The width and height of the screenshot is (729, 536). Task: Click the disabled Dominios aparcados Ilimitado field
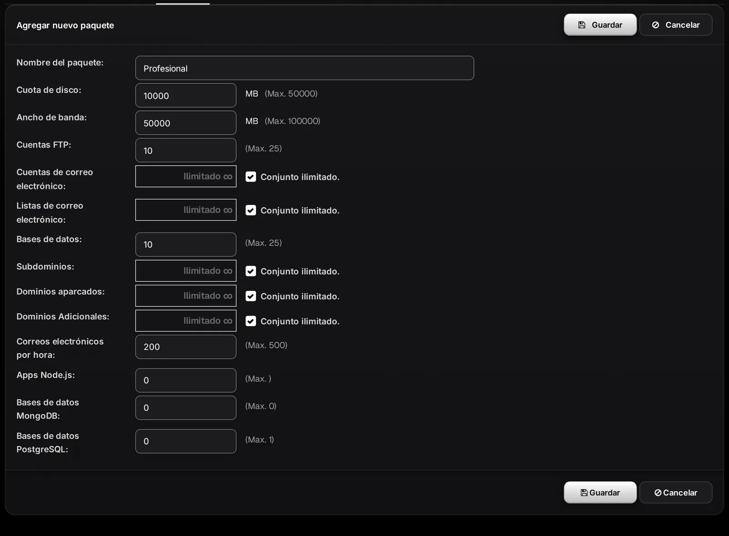[186, 296]
